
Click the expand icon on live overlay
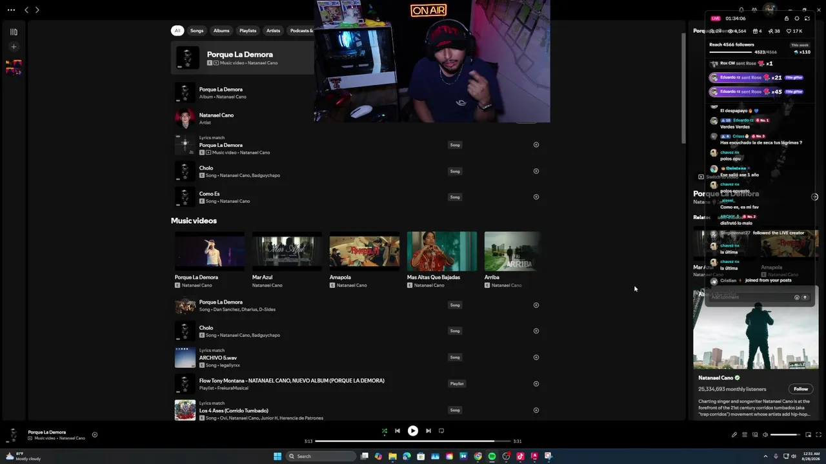[x=807, y=18]
